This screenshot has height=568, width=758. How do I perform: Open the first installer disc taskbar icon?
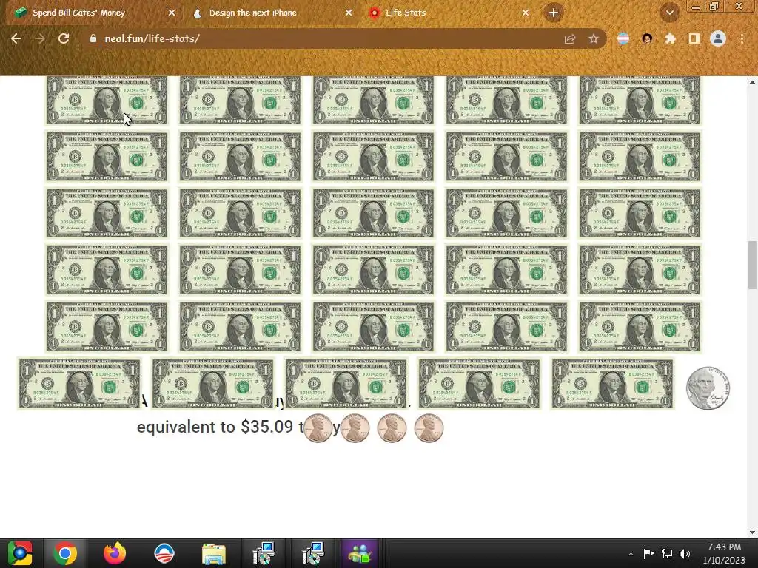[x=264, y=553]
